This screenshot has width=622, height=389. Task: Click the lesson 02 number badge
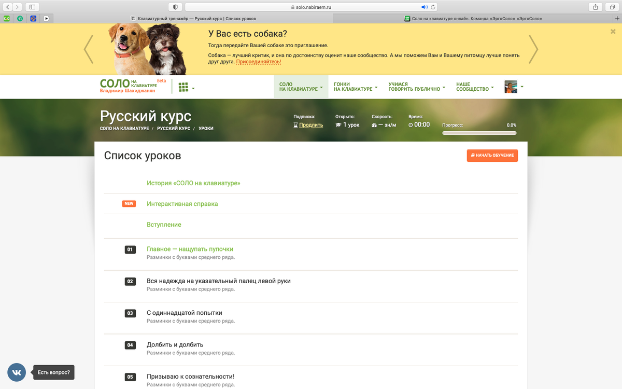click(130, 281)
